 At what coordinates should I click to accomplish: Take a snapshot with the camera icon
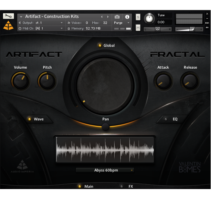pos(117,17)
